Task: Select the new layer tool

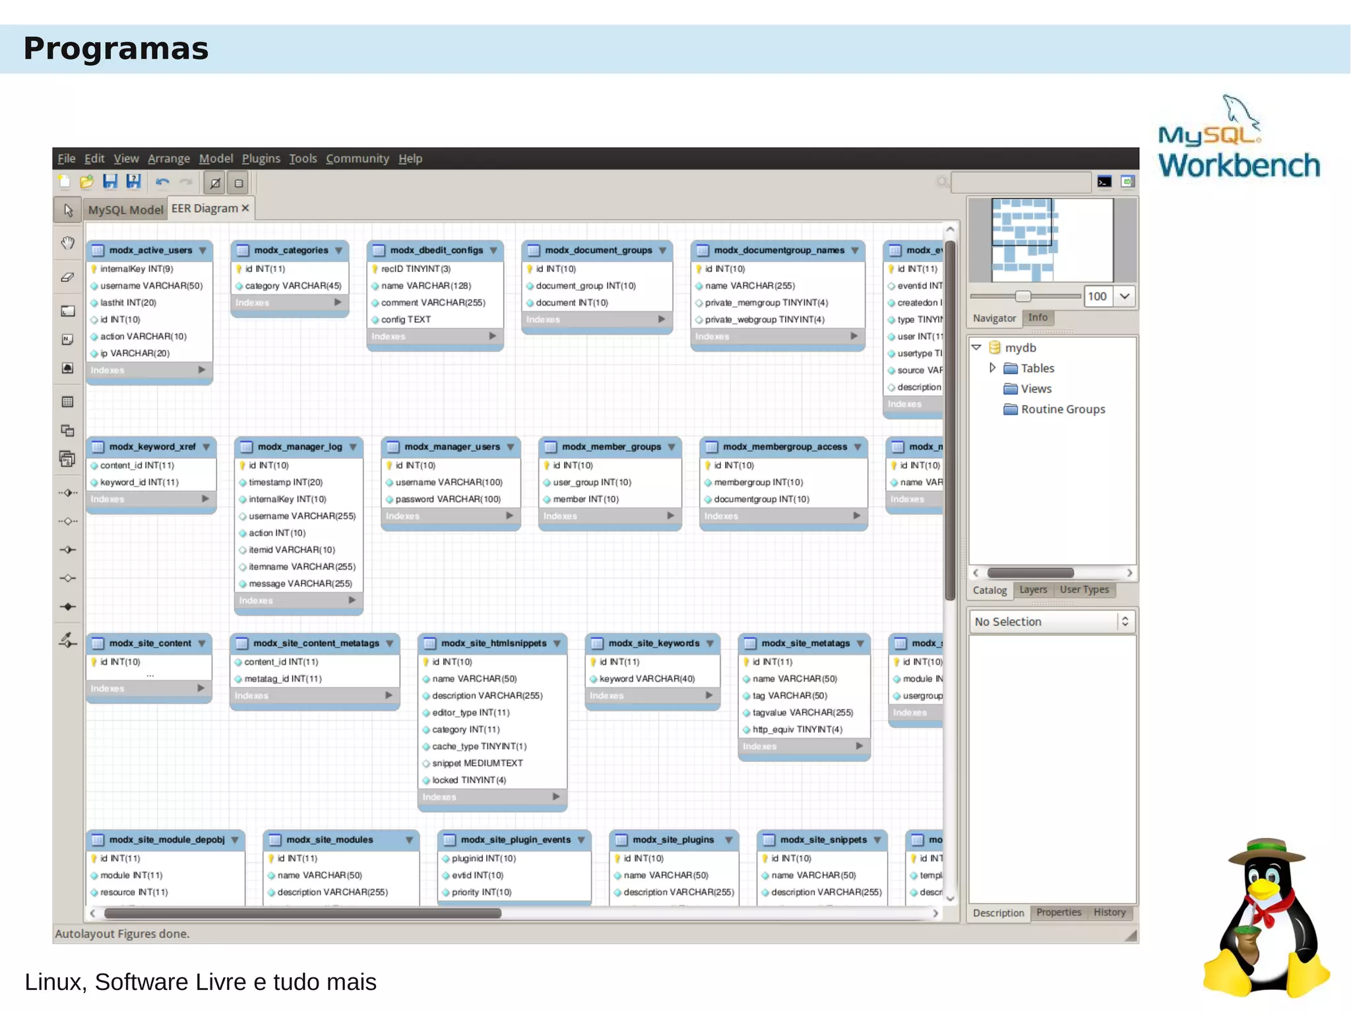Action: tap(67, 311)
